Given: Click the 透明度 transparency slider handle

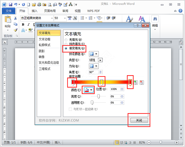Looking at the screenshot, I should [x=92, y=103].
